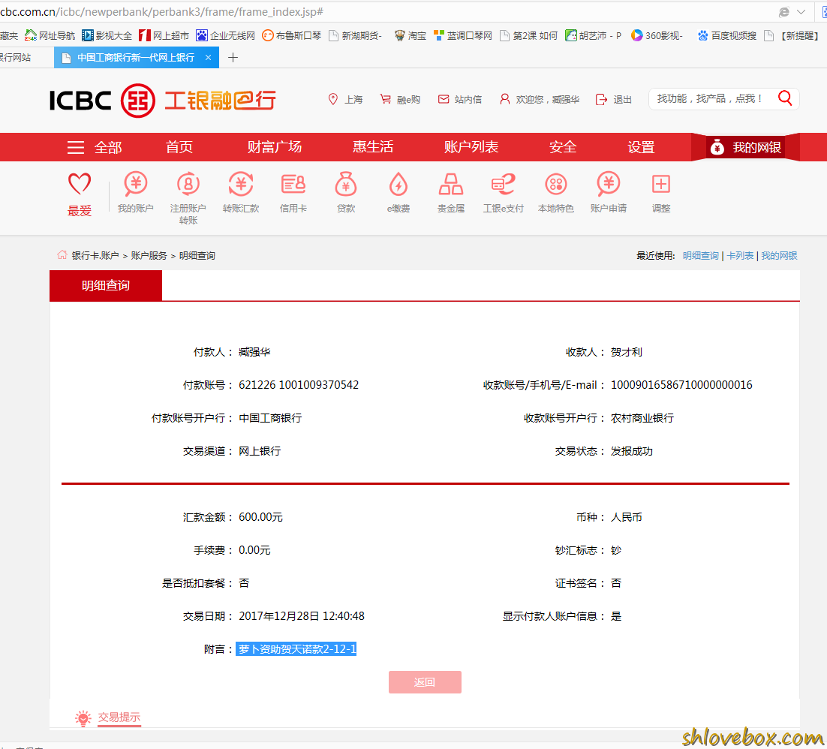Open 我的账户 account icon
This screenshot has width=827, height=749.
136,184
